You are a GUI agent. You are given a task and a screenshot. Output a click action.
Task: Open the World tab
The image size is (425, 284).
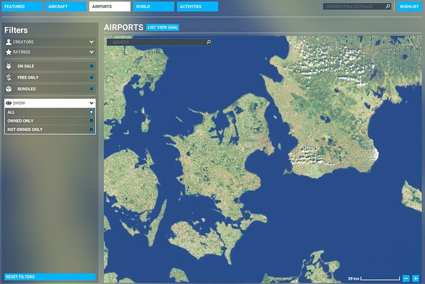153,7
